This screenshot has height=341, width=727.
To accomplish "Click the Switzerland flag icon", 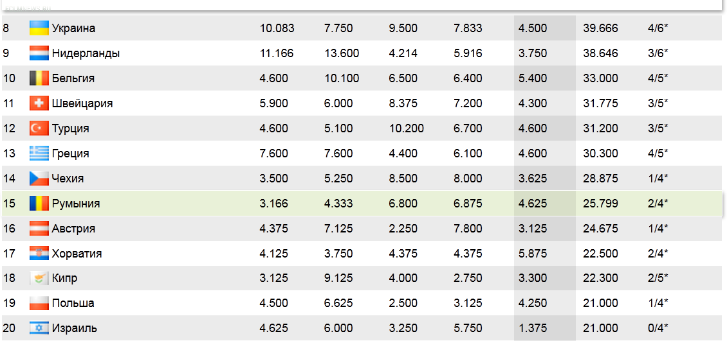I will (39, 103).
